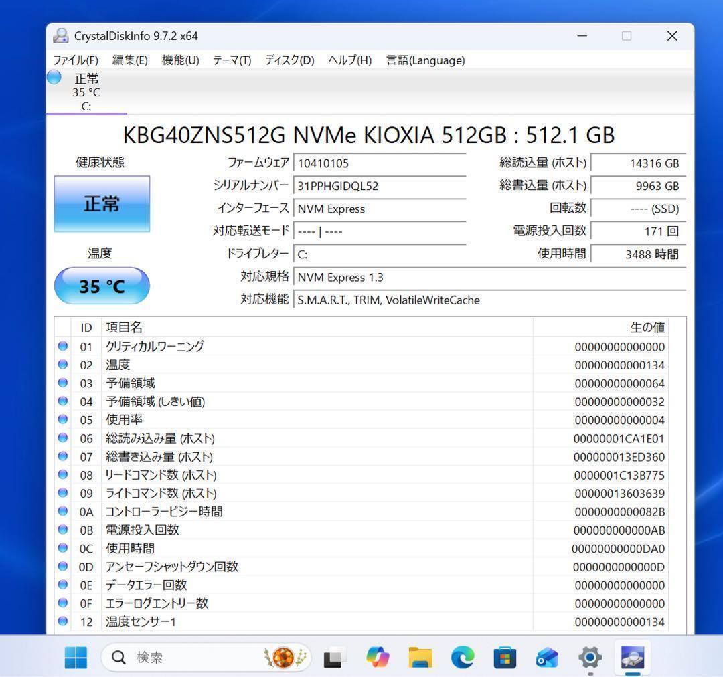Image resolution: width=723 pixels, height=677 pixels.
Task: Click the status dot beside クリティカルワーニング
Action: pos(62,346)
